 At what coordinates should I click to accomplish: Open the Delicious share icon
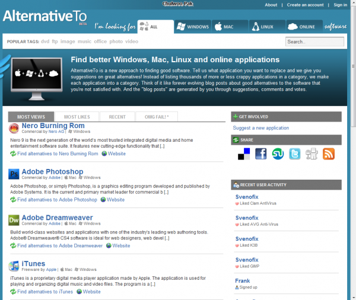[x=244, y=154]
